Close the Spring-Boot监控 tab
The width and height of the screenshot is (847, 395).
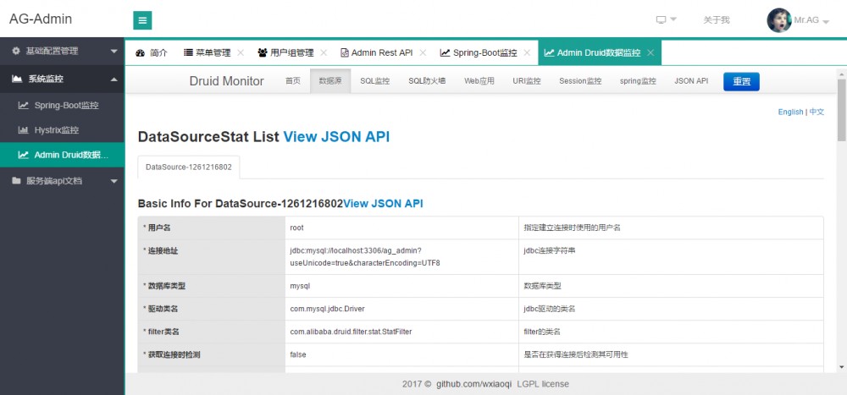[x=527, y=53]
